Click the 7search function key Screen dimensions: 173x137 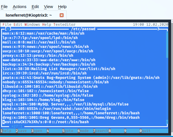(x=101, y=131)
